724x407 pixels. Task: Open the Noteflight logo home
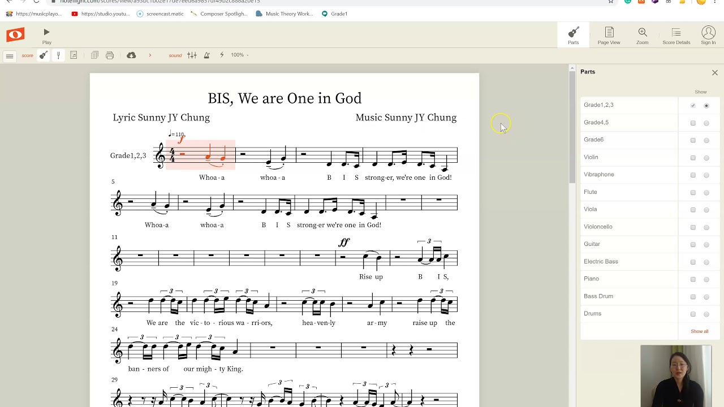point(15,35)
